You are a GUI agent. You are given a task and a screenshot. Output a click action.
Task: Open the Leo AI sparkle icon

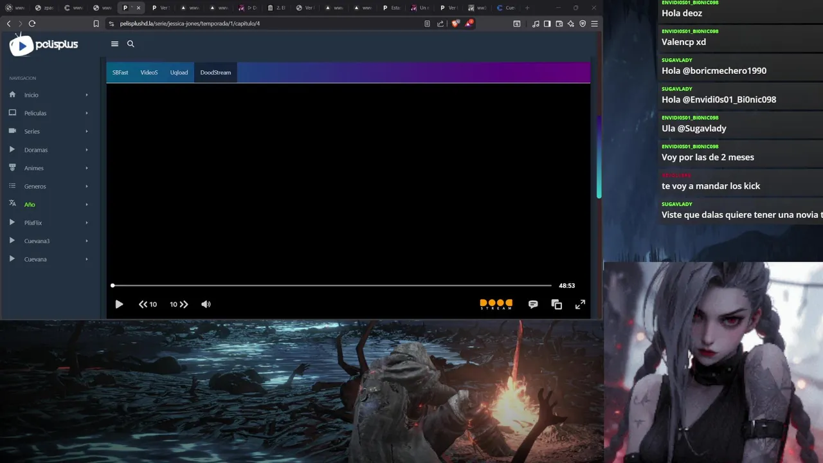pyautogui.click(x=570, y=23)
